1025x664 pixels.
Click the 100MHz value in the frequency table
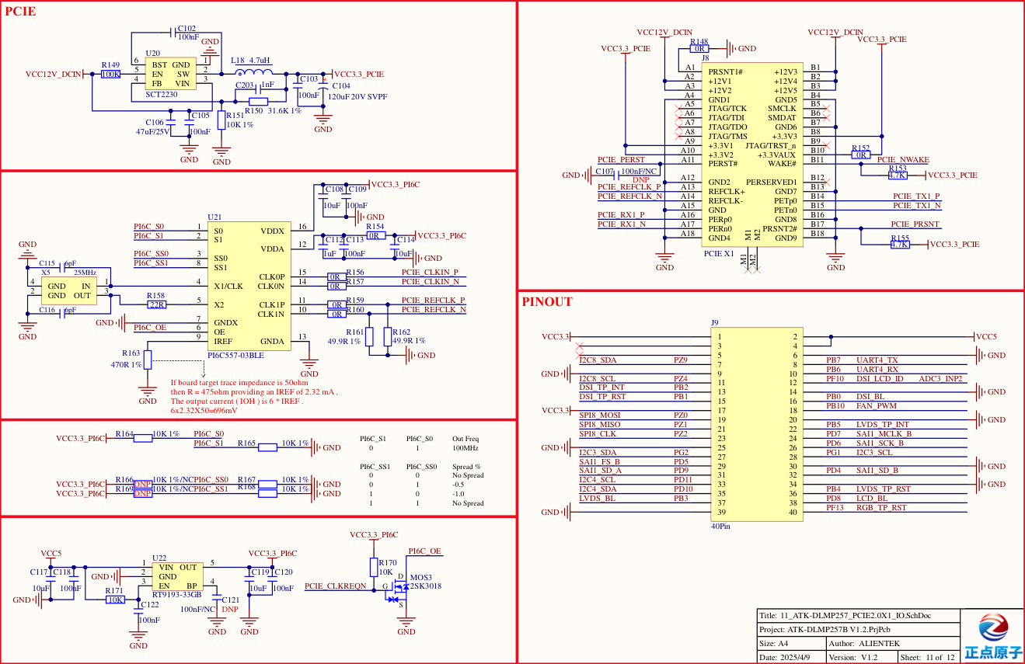(465, 448)
